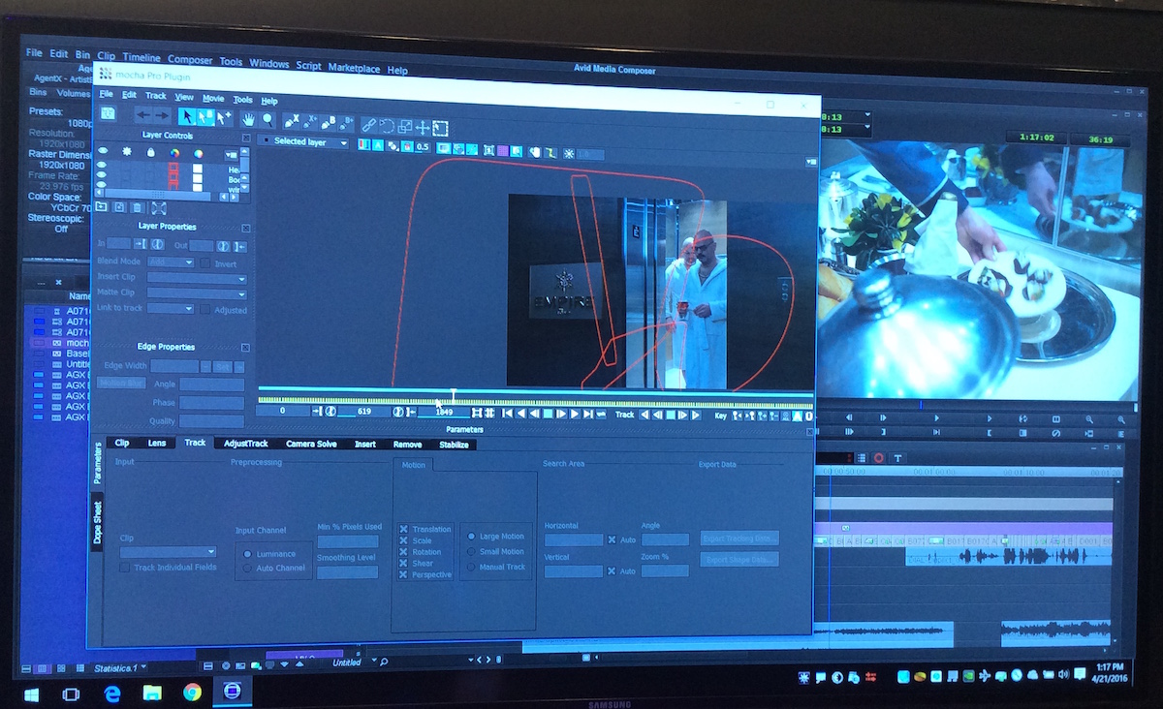Click the Stabilize view hand icon
Viewport: 1163px width, 709px height.
(535, 152)
